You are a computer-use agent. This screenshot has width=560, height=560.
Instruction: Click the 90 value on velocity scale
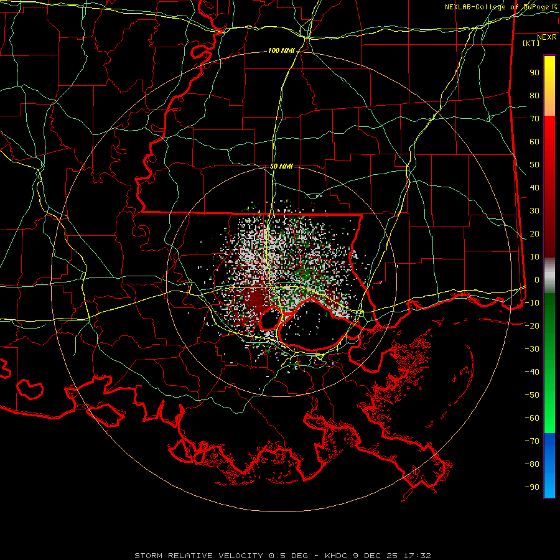[534, 73]
